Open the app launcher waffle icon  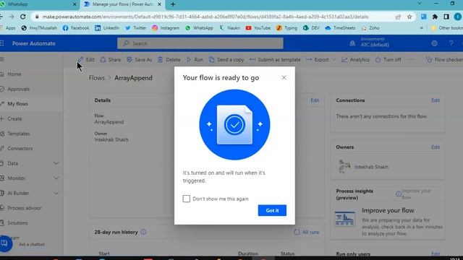[x=2, y=43]
